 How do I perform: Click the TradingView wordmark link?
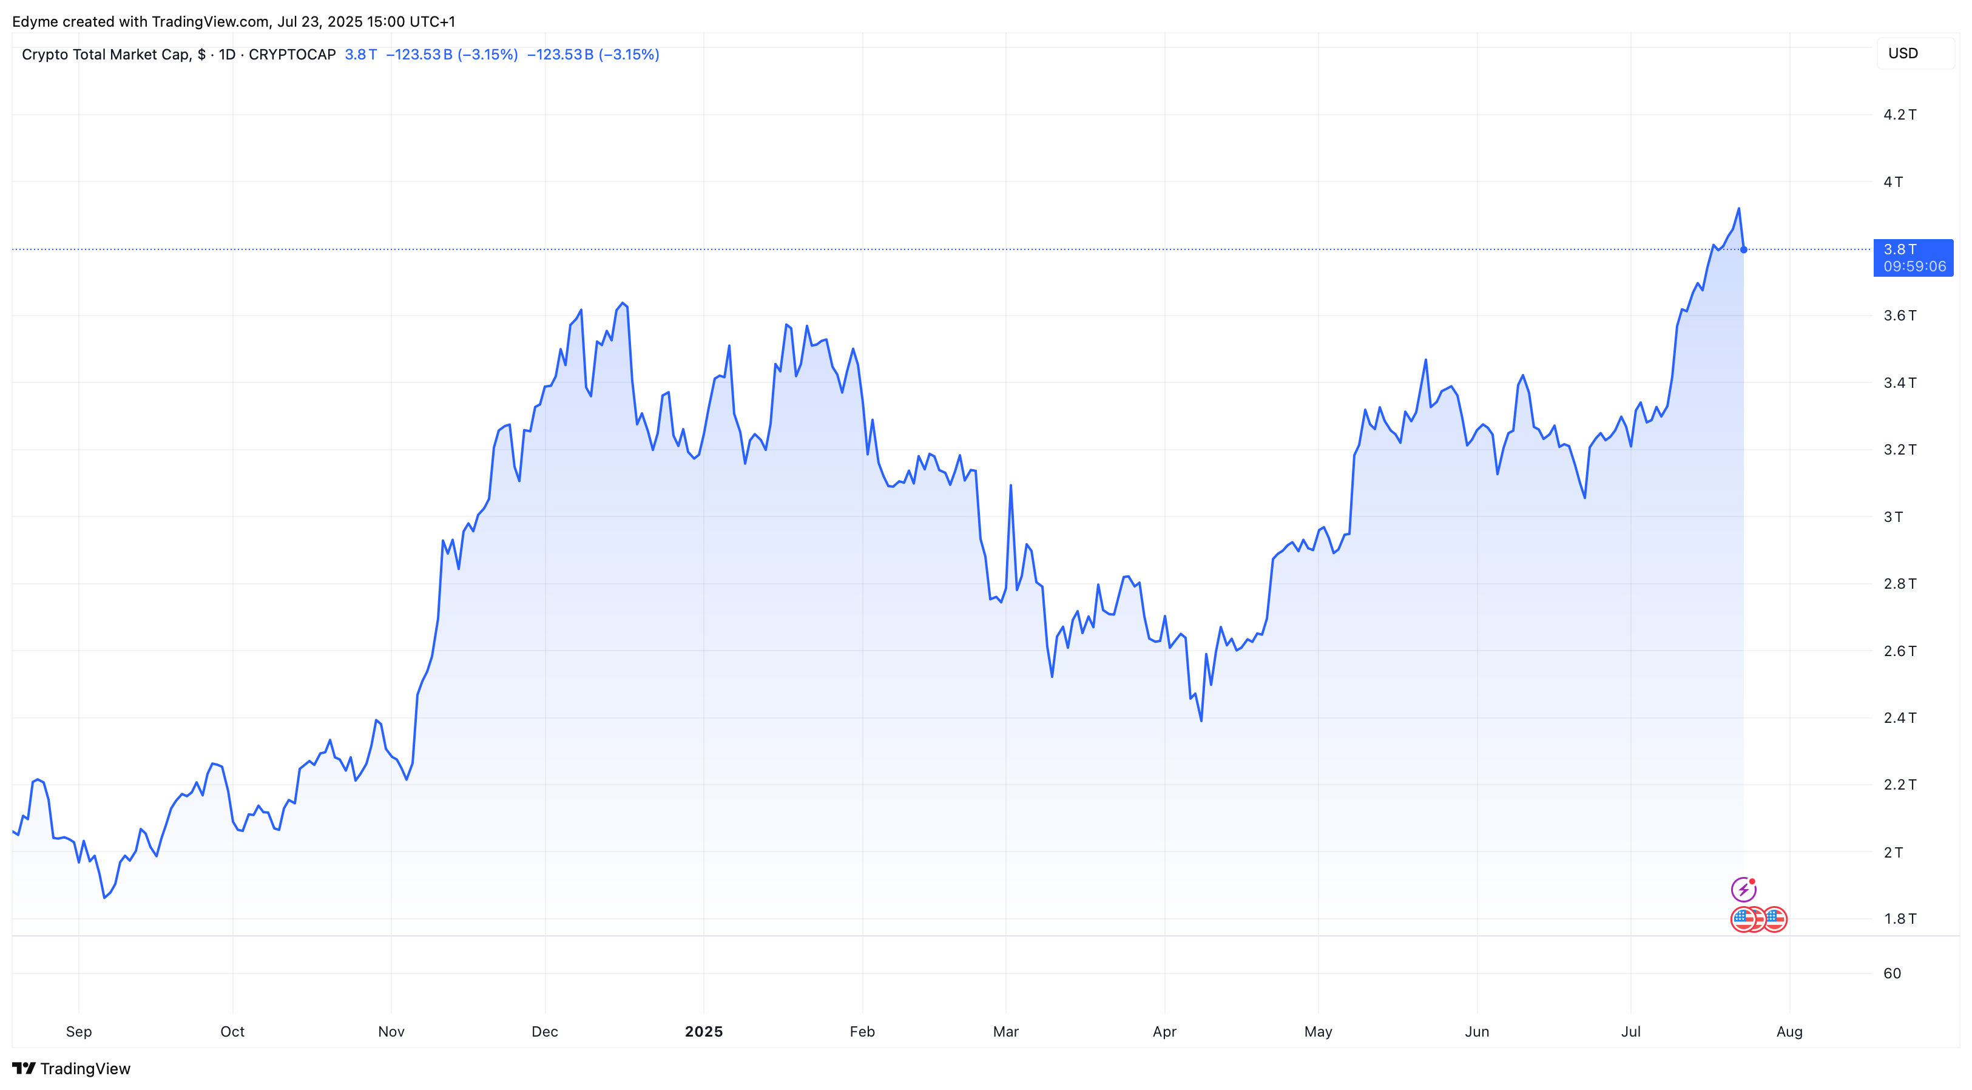85,1069
